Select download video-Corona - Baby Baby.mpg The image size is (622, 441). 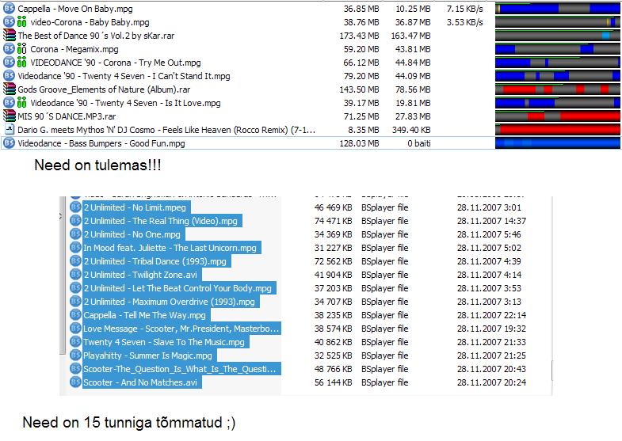[90, 22]
